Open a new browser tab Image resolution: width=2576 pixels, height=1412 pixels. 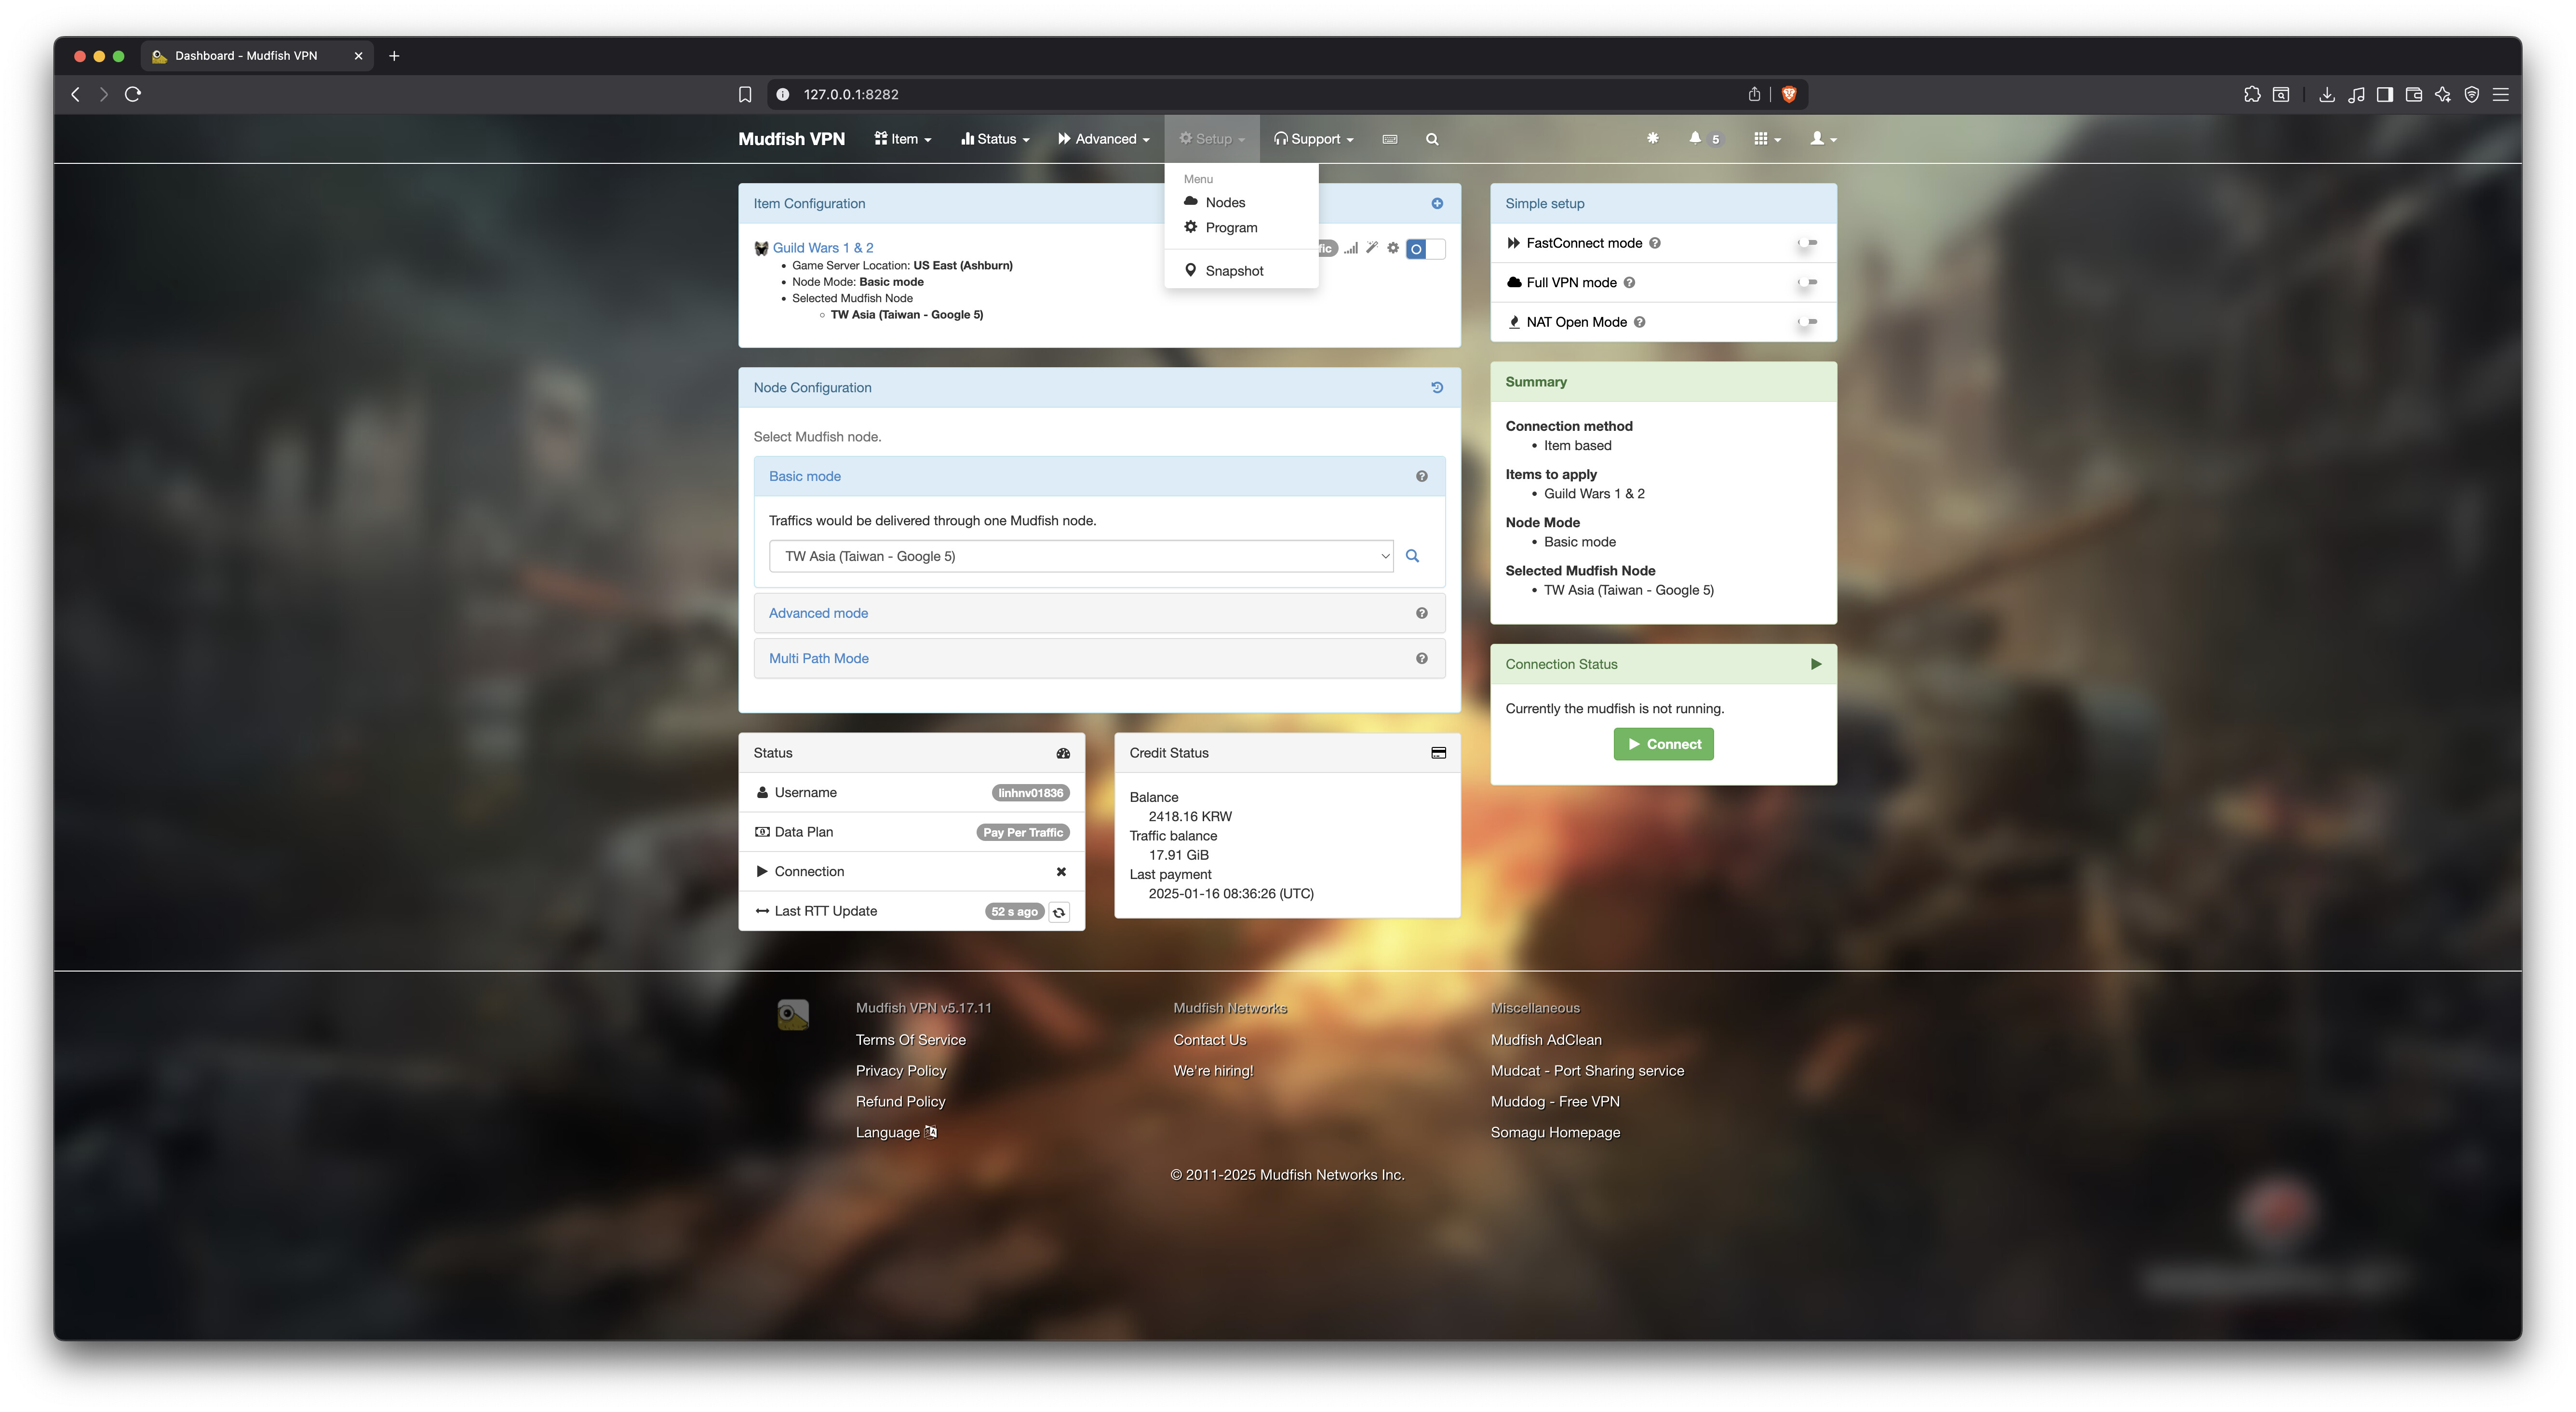click(x=394, y=56)
